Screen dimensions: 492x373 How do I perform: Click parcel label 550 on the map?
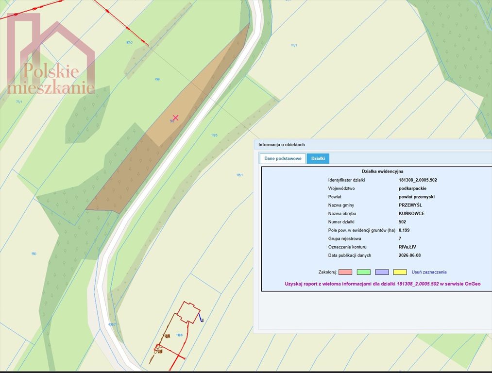click(34, 254)
